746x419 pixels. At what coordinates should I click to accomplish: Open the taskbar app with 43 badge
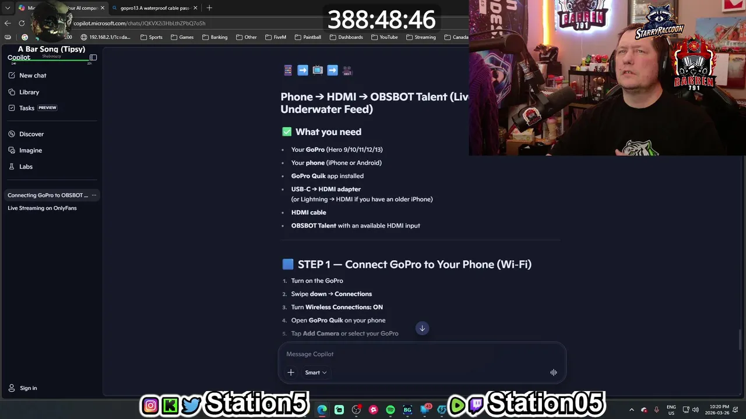(425, 410)
